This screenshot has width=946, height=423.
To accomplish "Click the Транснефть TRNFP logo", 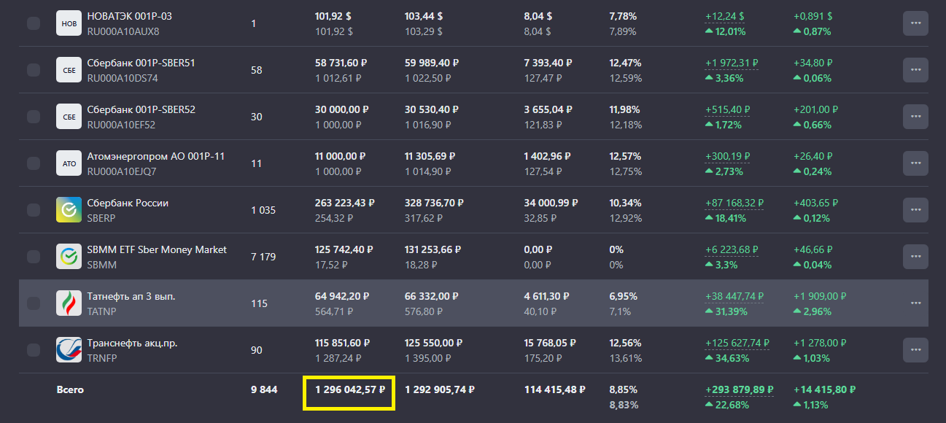I will point(69,350).
